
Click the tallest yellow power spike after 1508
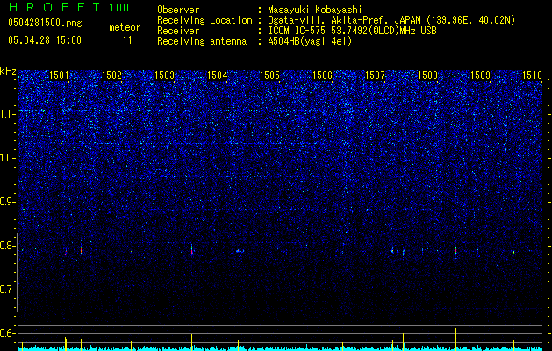pyautogui.click(x=455, y=339)
